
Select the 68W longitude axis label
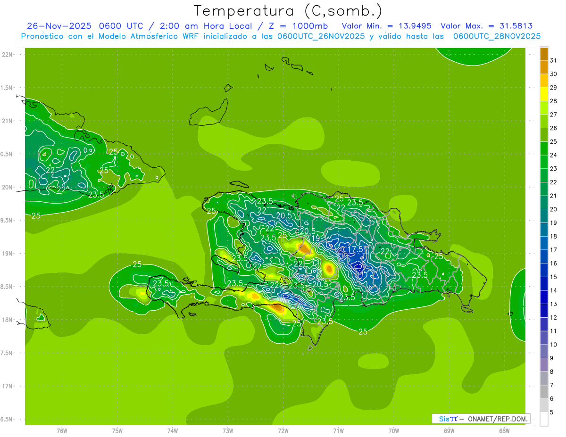pyautogui.click(x=504, y=430)
